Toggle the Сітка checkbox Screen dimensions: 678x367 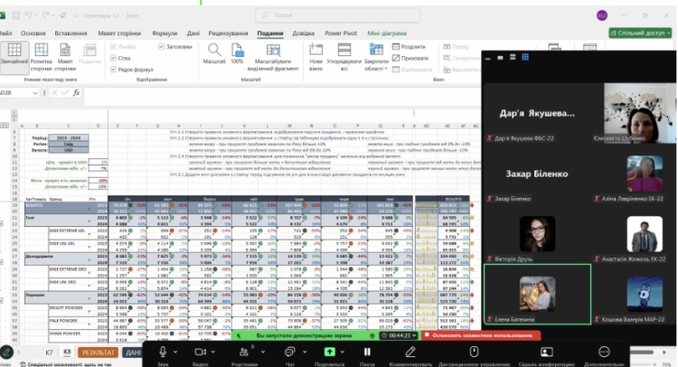(114, 57)
